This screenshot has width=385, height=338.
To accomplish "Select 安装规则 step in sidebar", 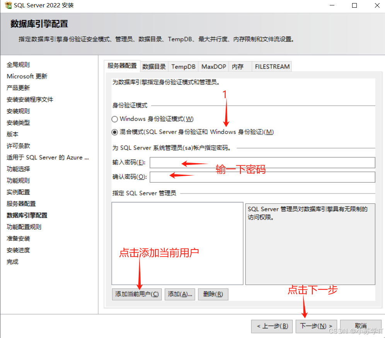I will [x=18, y=111].
